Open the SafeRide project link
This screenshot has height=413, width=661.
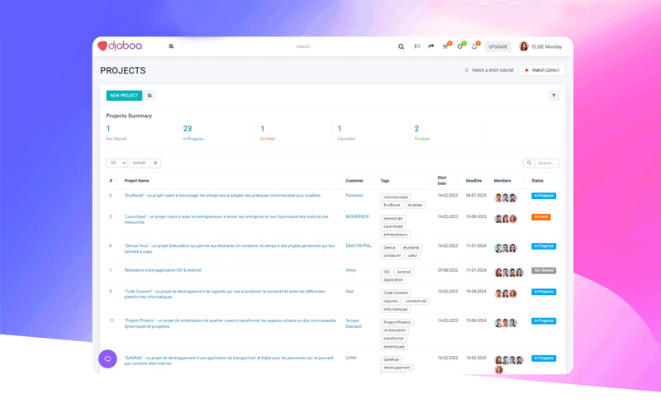point(229,361)
